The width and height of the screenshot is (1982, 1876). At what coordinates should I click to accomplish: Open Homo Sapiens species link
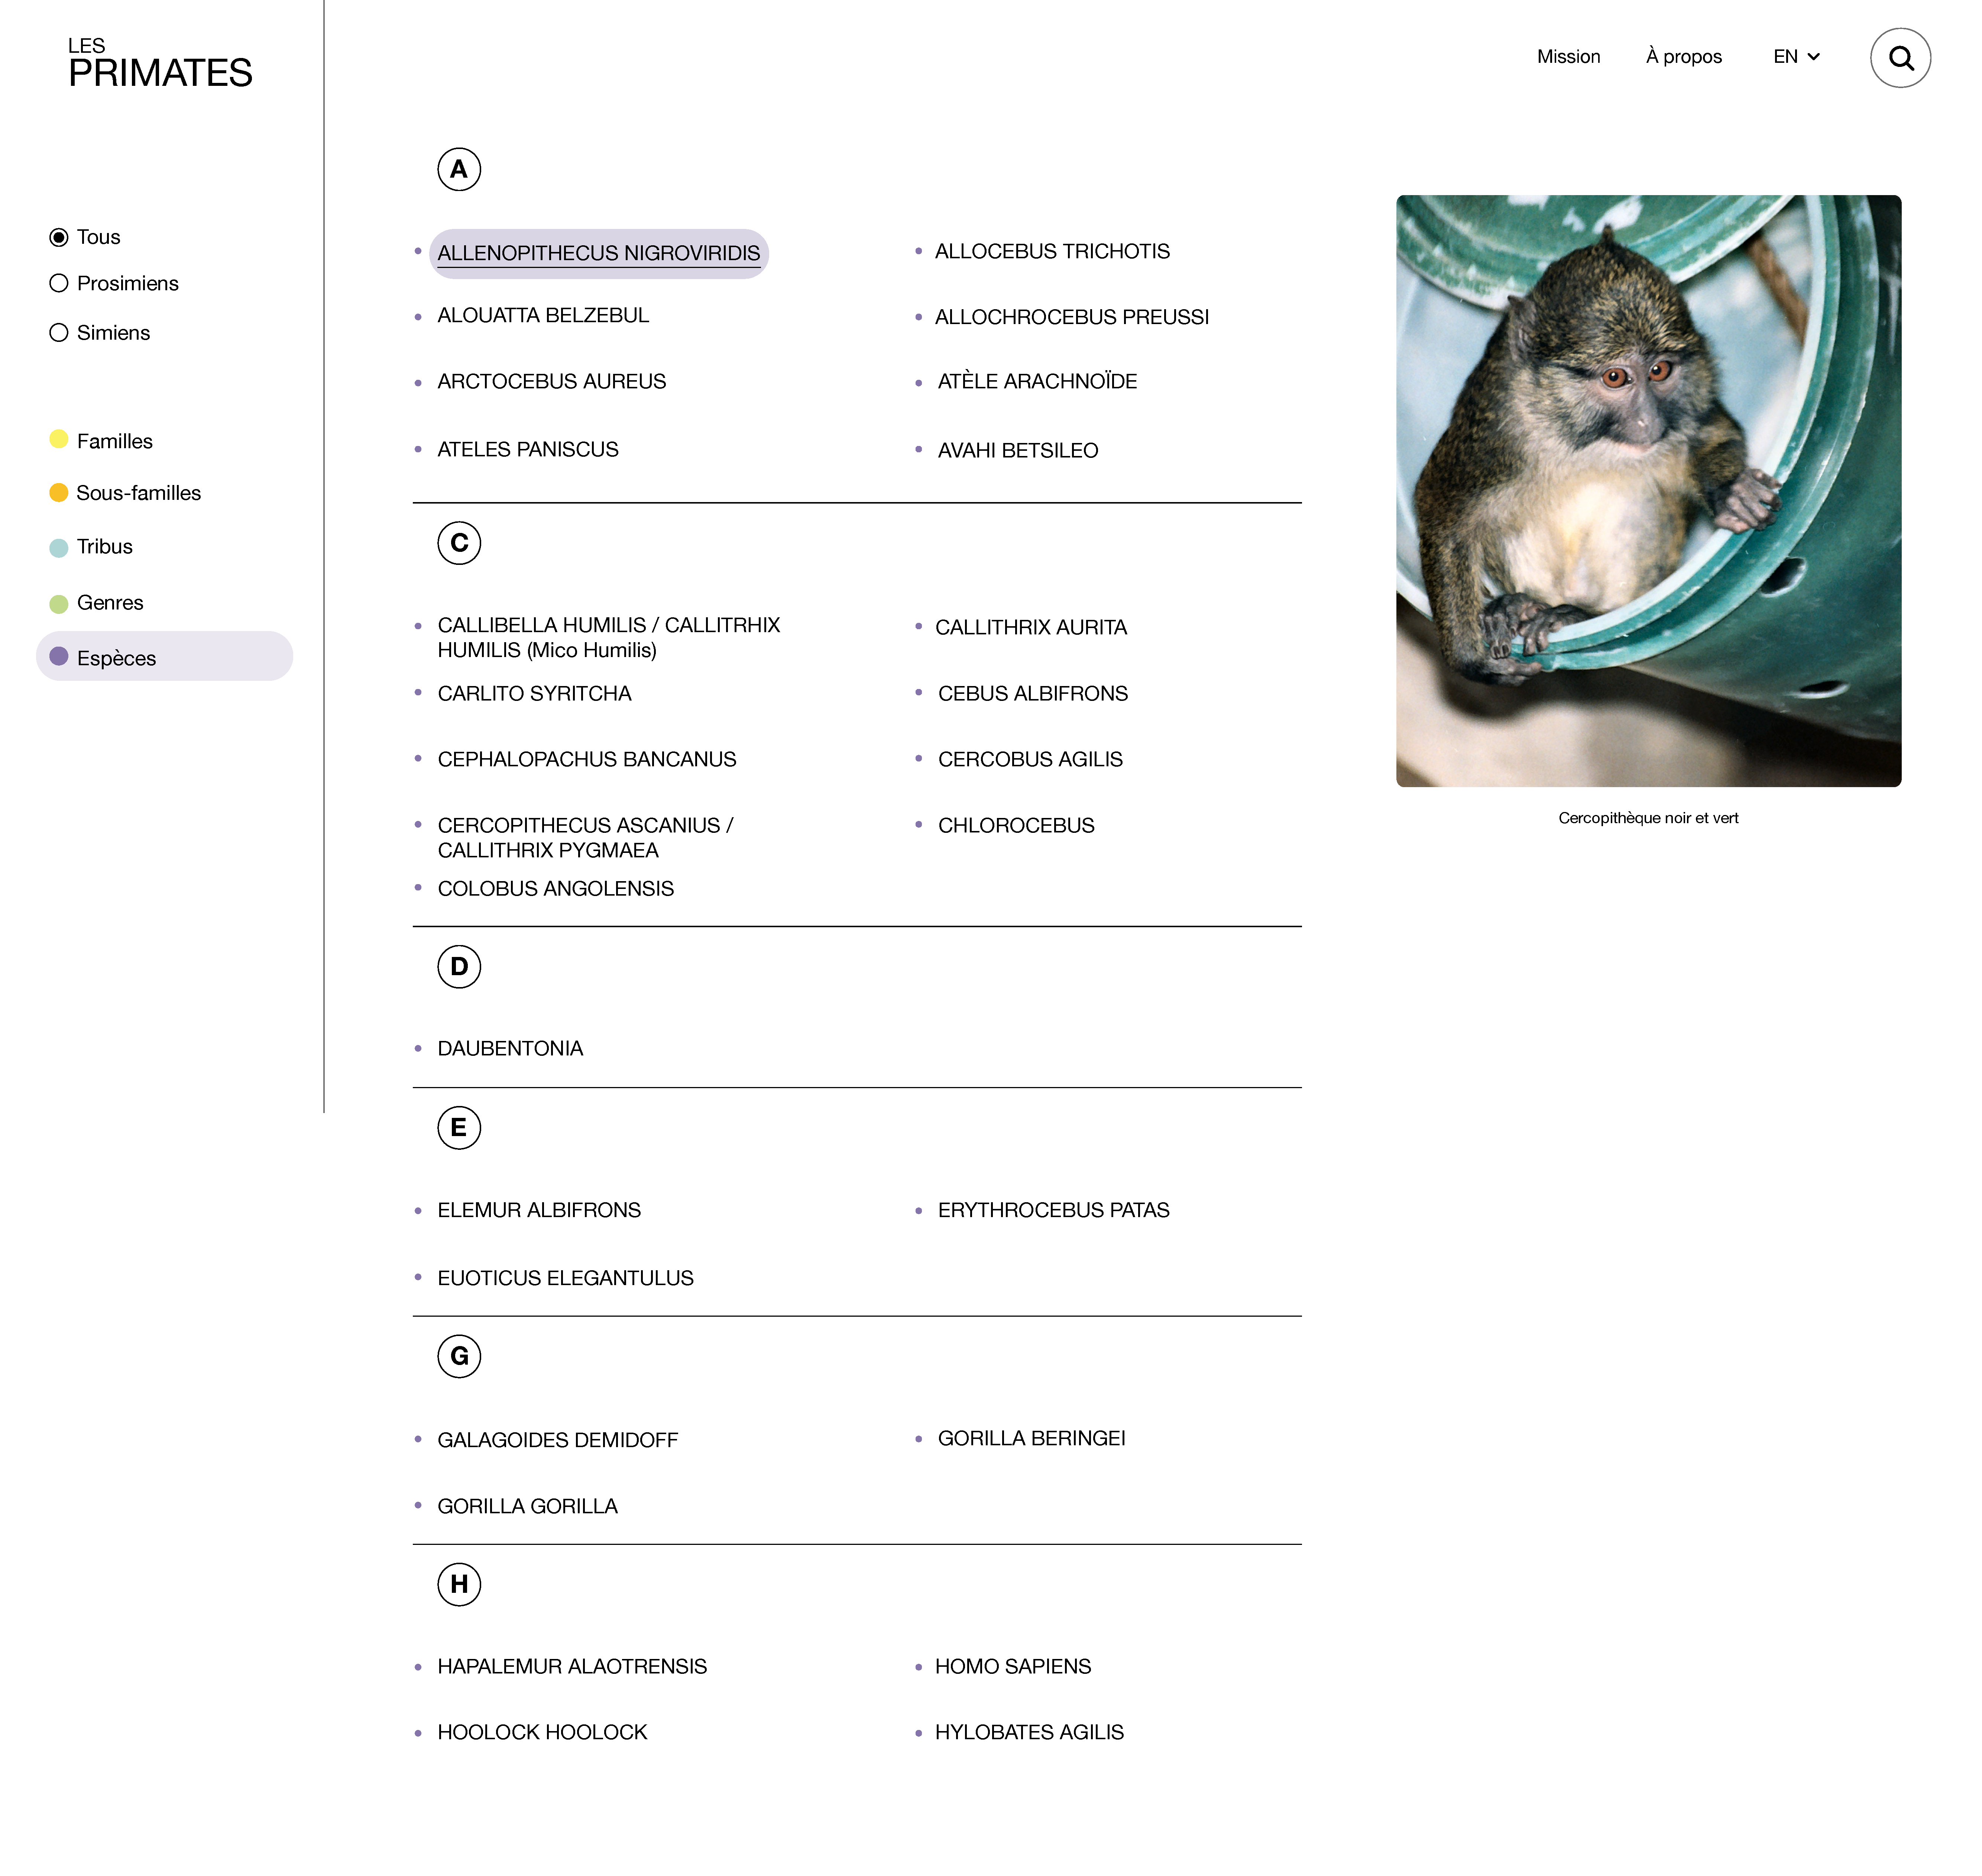tap(1012, 1666)
